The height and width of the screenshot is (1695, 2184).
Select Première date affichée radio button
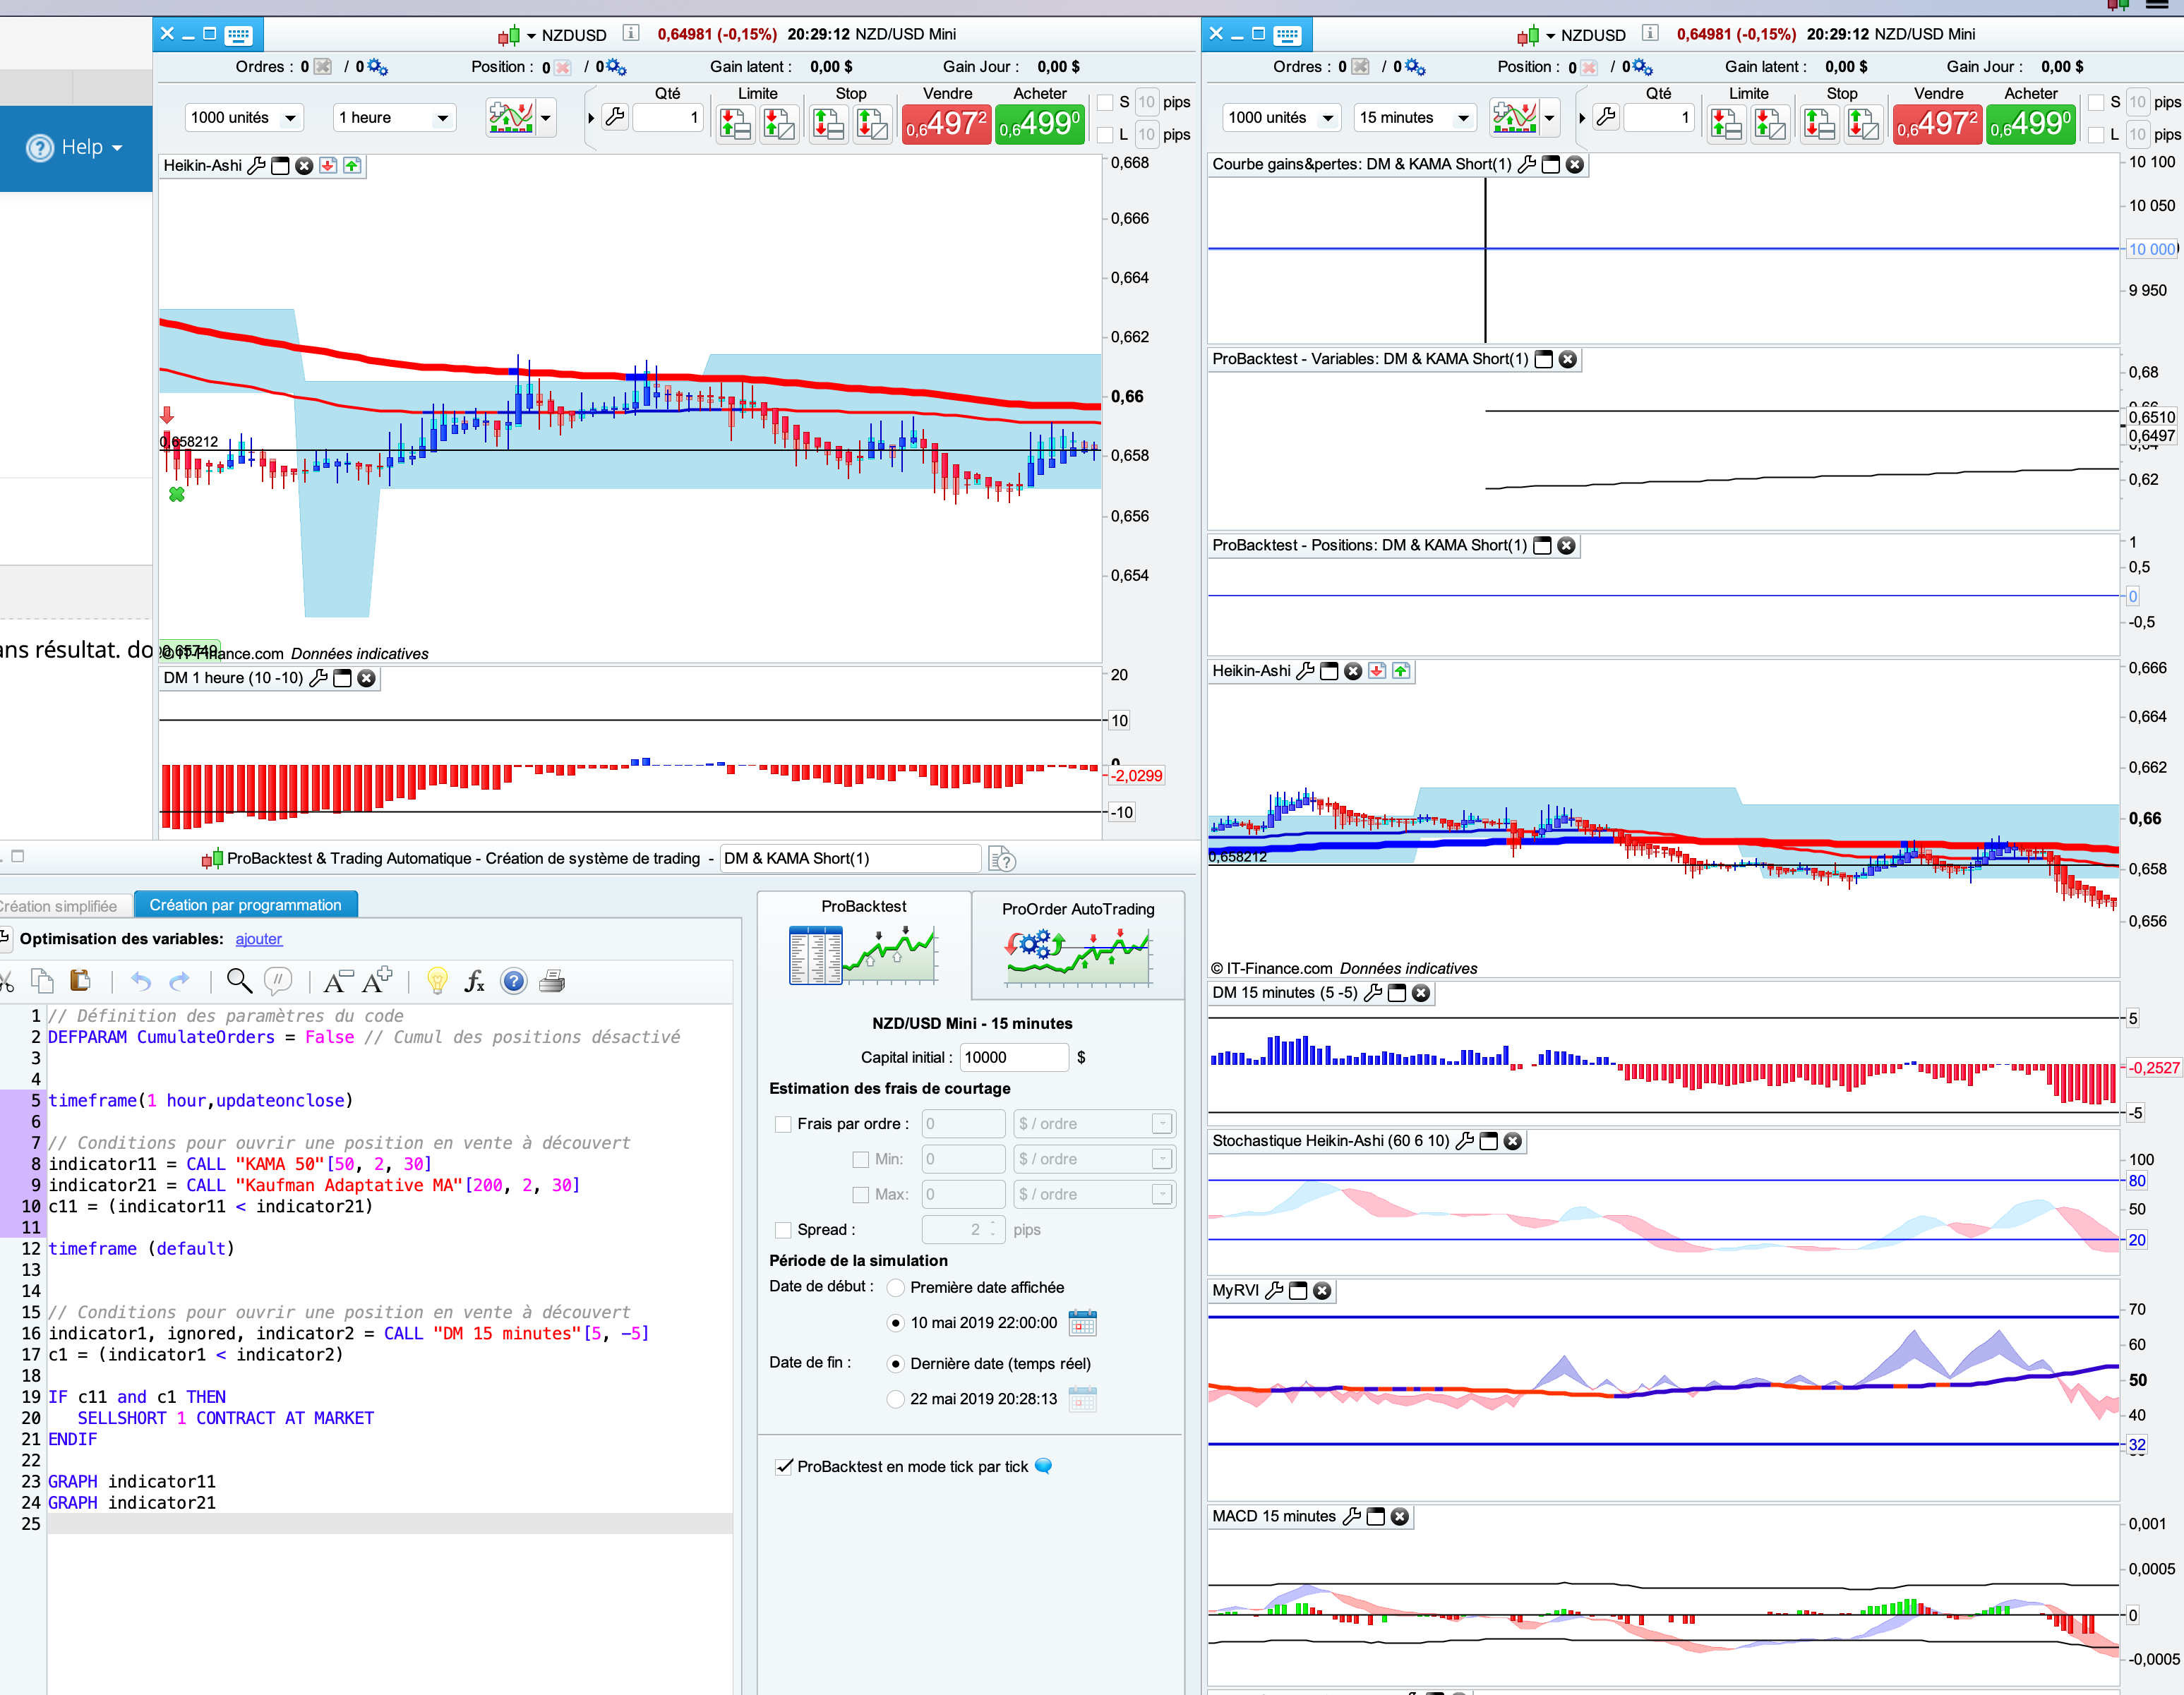pyautogui.click(x=896, y=1289)
